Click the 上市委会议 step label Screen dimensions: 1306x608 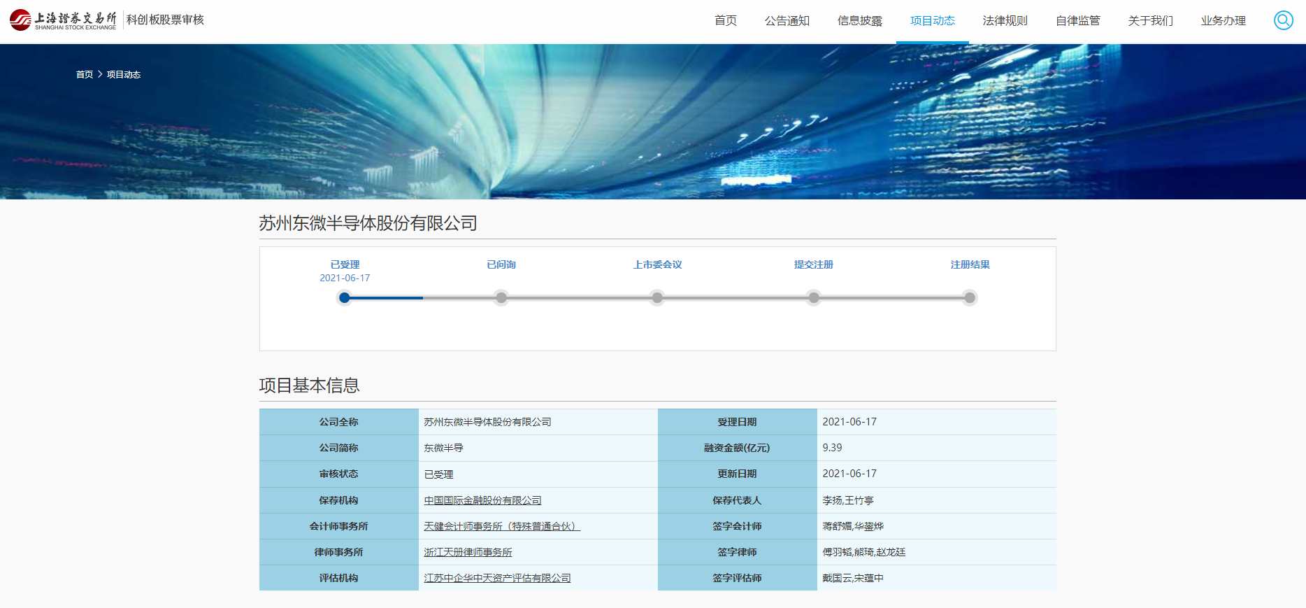click(x=657, y=264)
